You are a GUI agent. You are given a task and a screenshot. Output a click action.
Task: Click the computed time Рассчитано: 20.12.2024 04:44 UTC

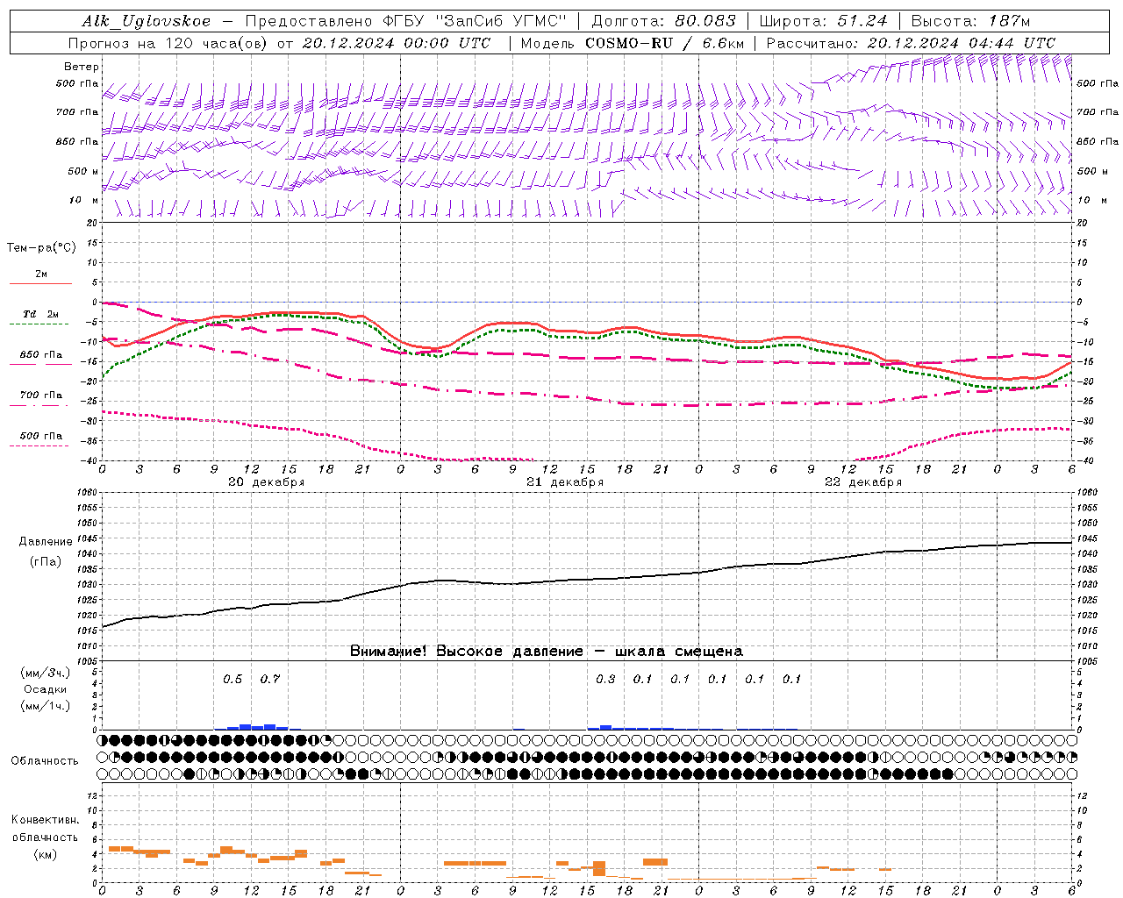tap(911, 43)
